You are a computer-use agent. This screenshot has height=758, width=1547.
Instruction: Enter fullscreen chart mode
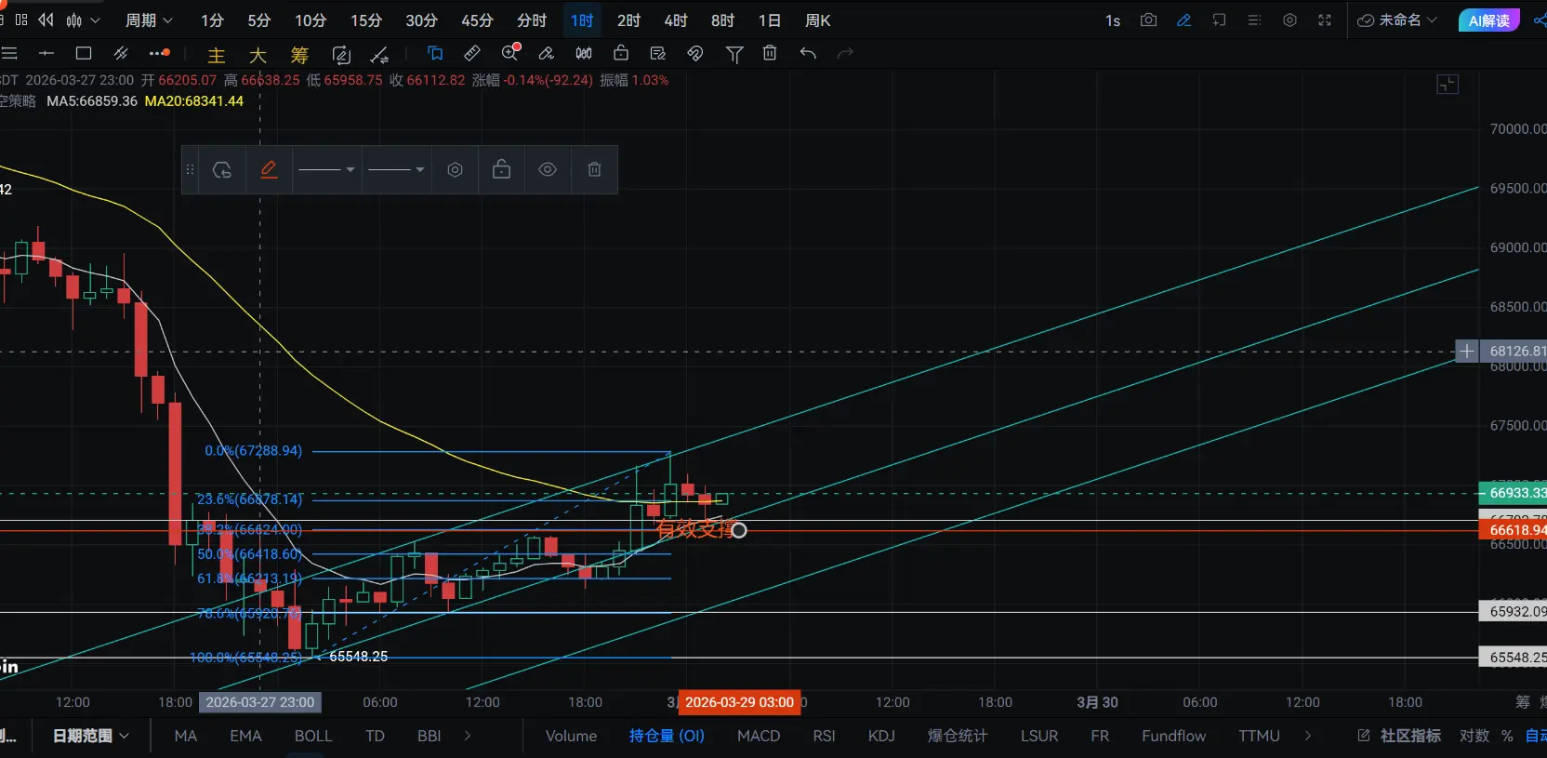(x=1325, y=20)
